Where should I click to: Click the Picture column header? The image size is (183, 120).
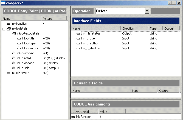click(54, 19)
